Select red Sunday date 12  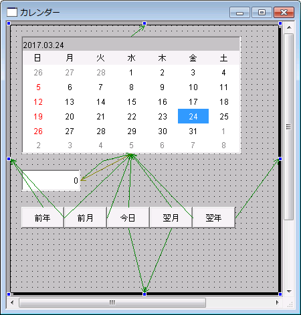(x=38, y=101)
